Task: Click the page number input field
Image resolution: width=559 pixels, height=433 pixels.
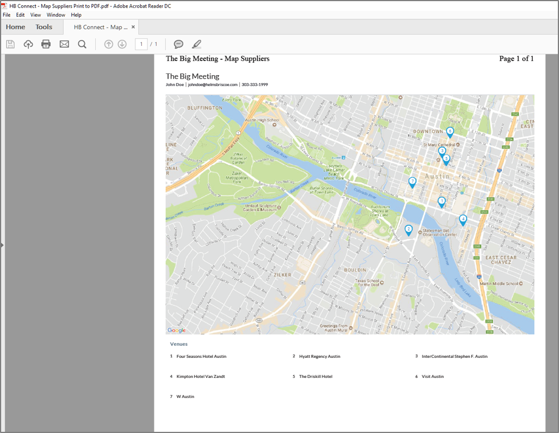Action: pyautogui.click(x=141, y=44)
